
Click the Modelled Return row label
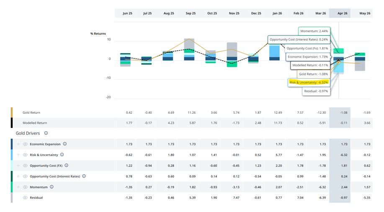pyautogui.click(x=35, y=123)
